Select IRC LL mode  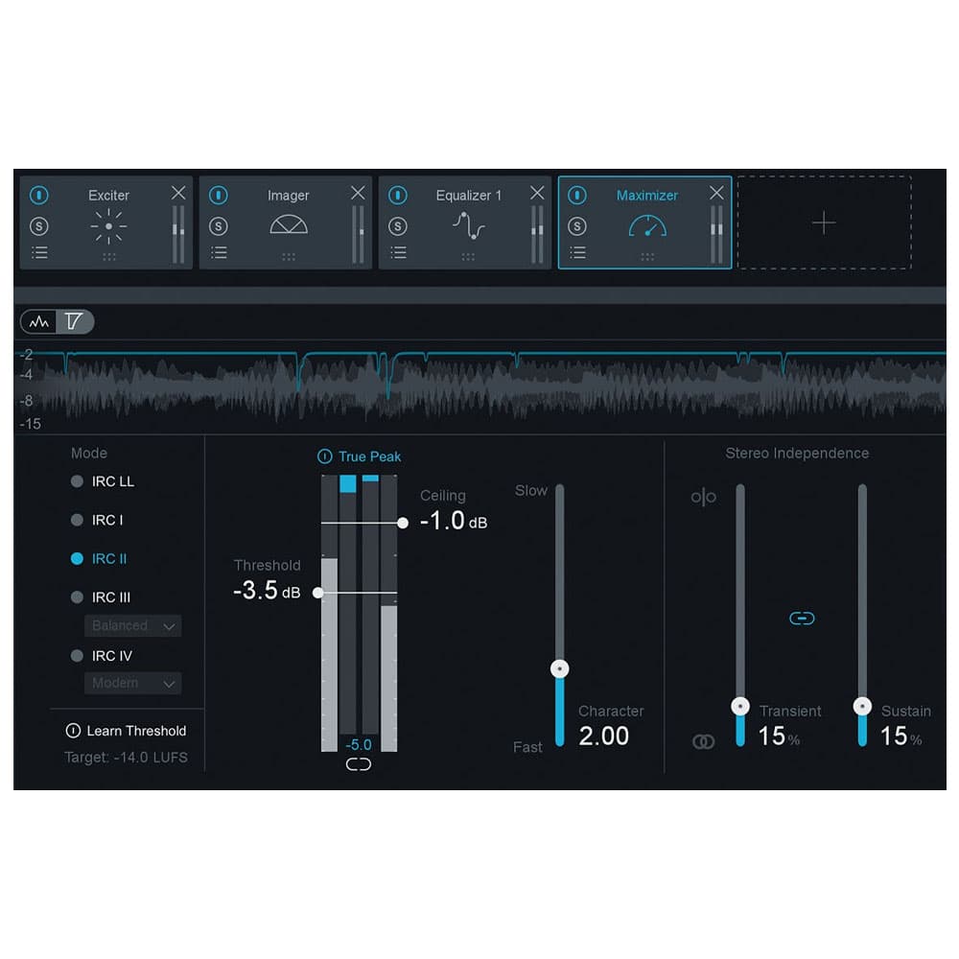coord(103,481)
